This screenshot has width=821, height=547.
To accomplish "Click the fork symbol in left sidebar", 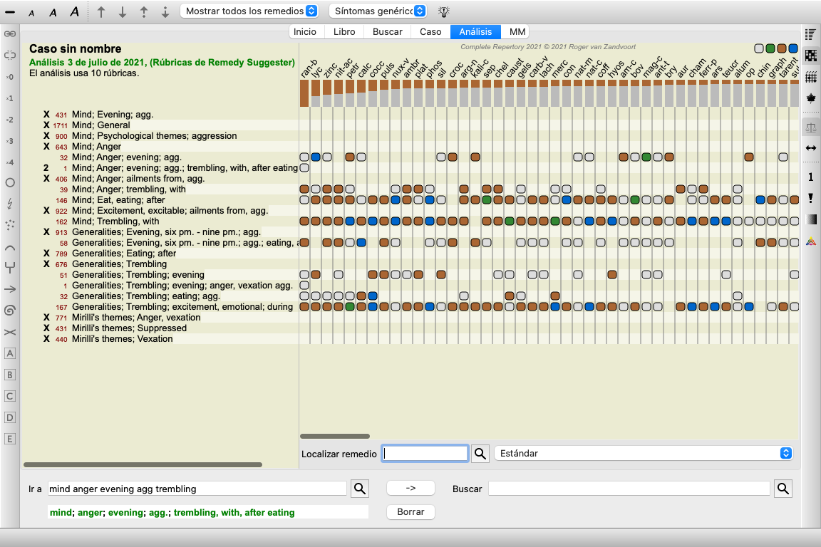I will click(x=10, y=268).
